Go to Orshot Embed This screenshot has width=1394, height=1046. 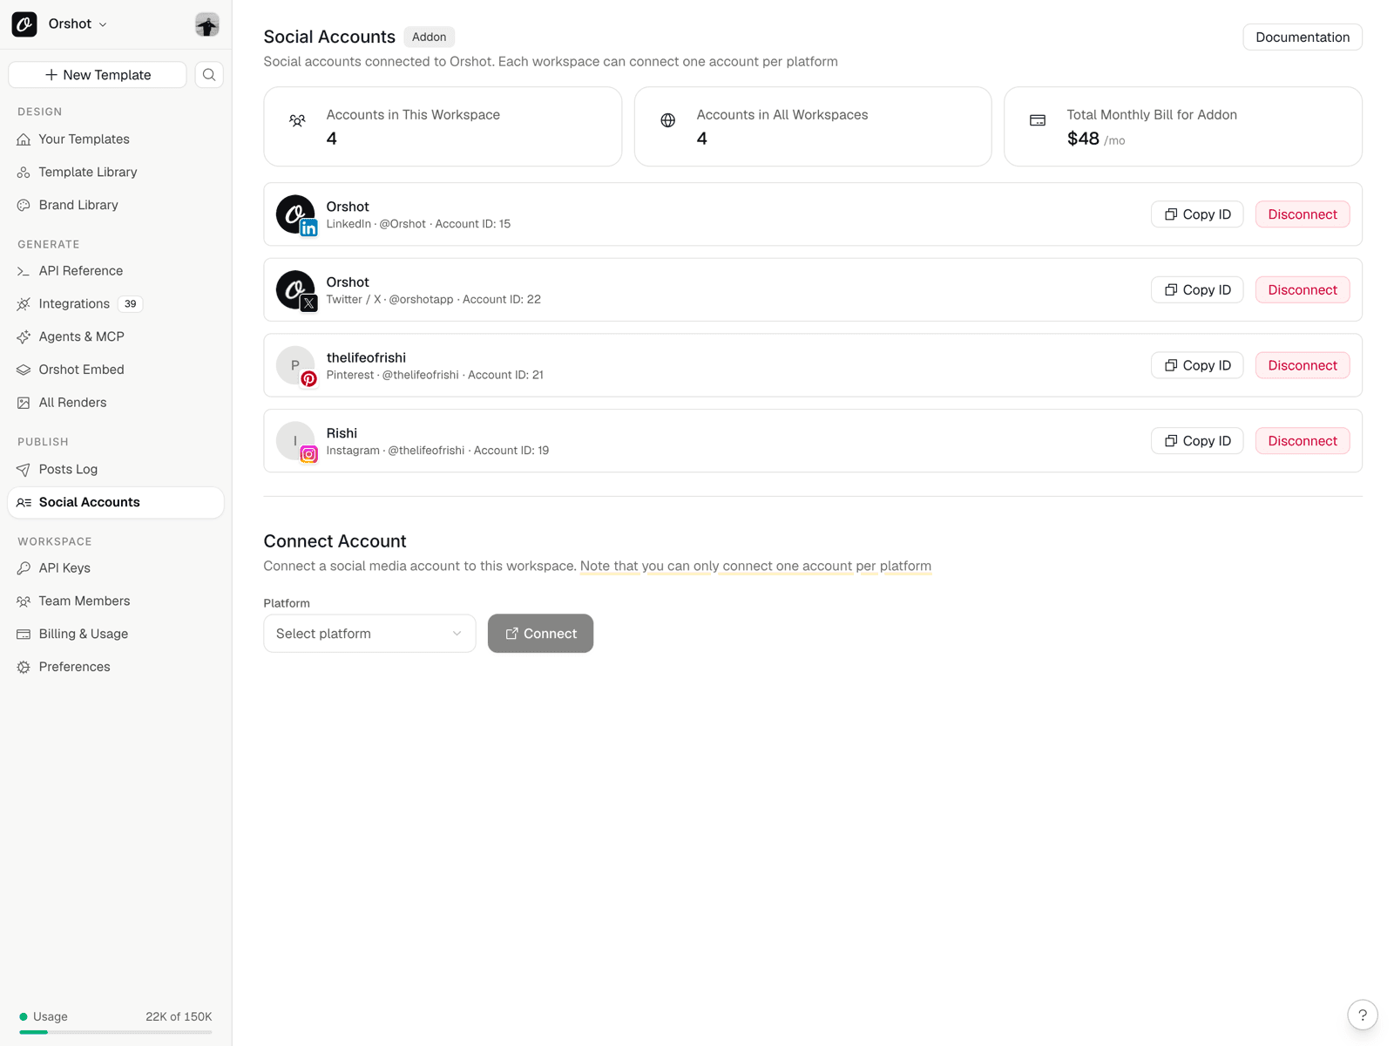(x=116, y=370)
